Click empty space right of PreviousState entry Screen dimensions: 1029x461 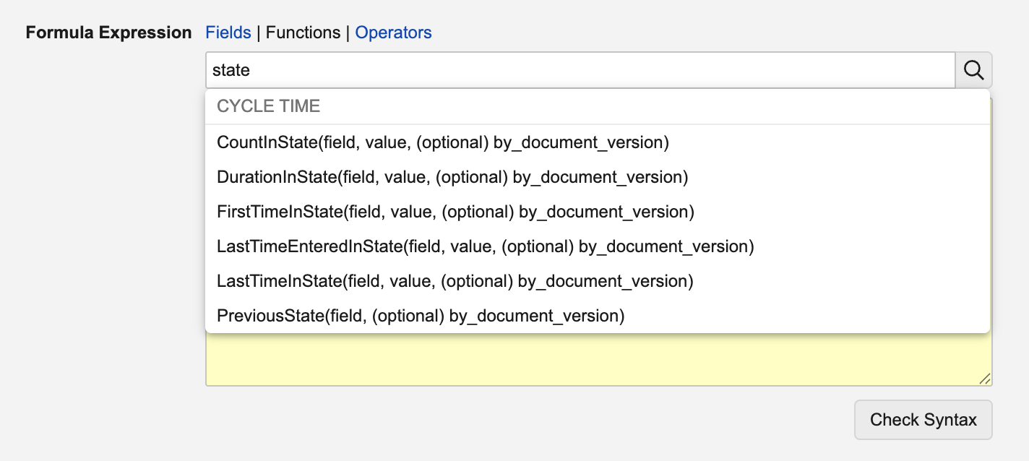click(795, 316)
